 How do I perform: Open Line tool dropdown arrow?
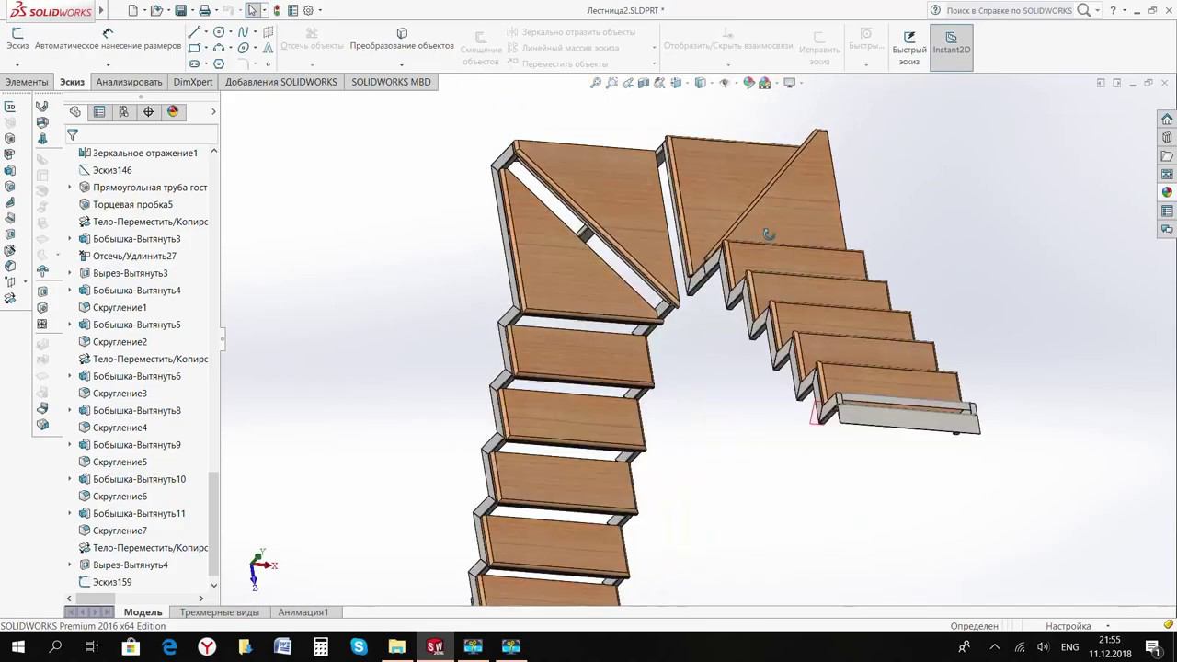pos(206,32)
